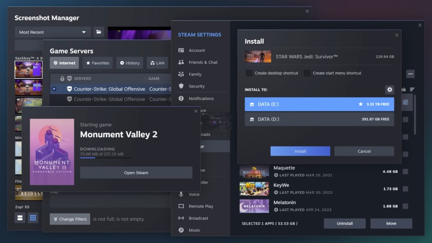Close the Monument Valley 2 starting game dialog
Screen dimensions: 432x243
coord(196,111)
